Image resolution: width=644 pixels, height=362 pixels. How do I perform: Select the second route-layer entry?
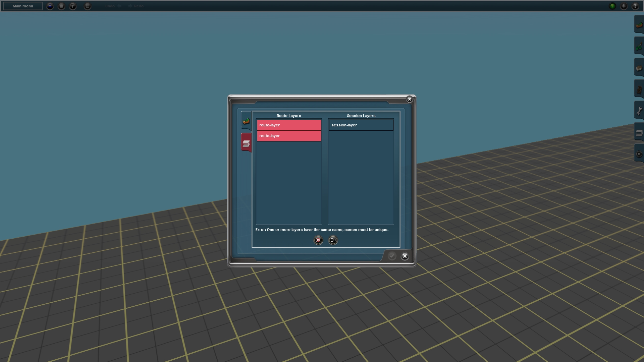[289, 136]
